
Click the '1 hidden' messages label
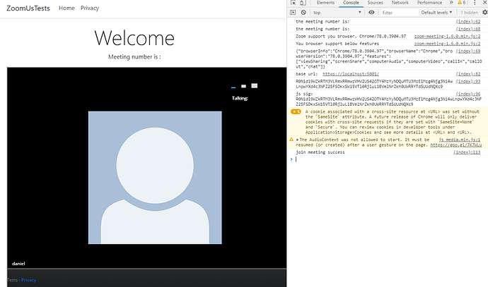coord(470,13)
